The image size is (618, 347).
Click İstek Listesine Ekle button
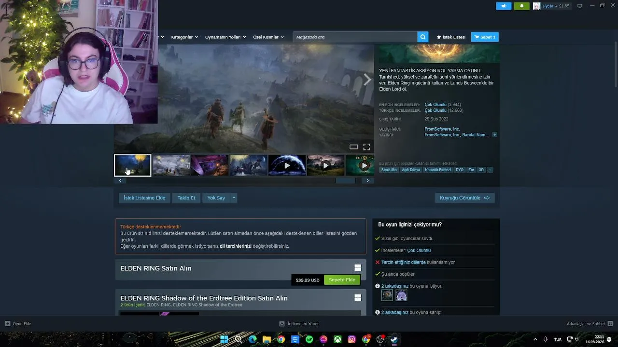144,198
